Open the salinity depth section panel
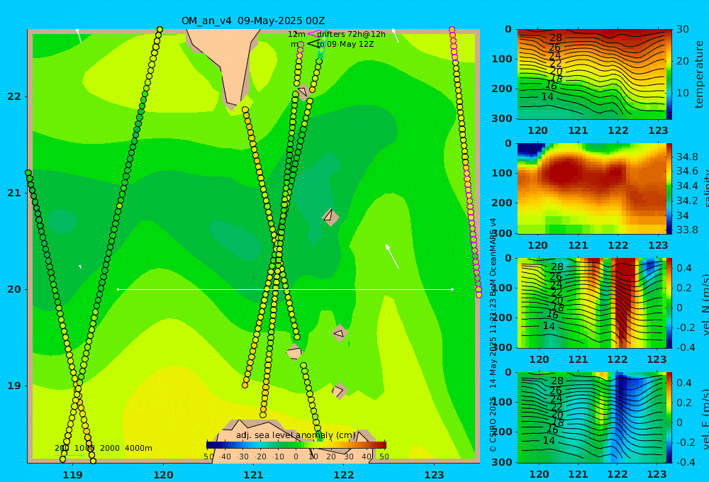Screen dimensions: 709x482 tap(591, 189)
